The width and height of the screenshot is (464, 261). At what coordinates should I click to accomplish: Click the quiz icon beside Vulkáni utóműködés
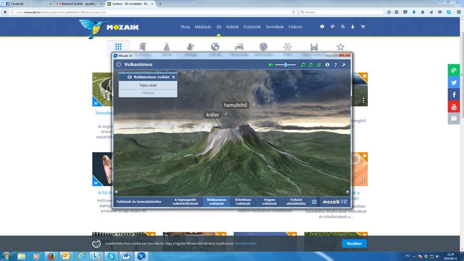pyautogui.click(x=314, y=202)
